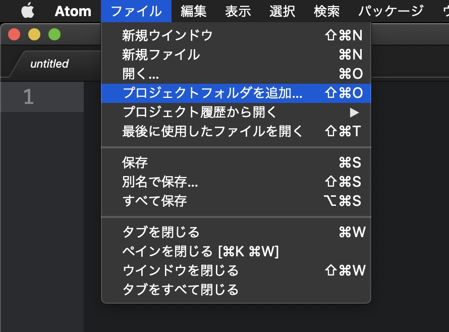449x332 pixels.
Task: Choose 新規ファイル menu item
Action: click(161, 54)
